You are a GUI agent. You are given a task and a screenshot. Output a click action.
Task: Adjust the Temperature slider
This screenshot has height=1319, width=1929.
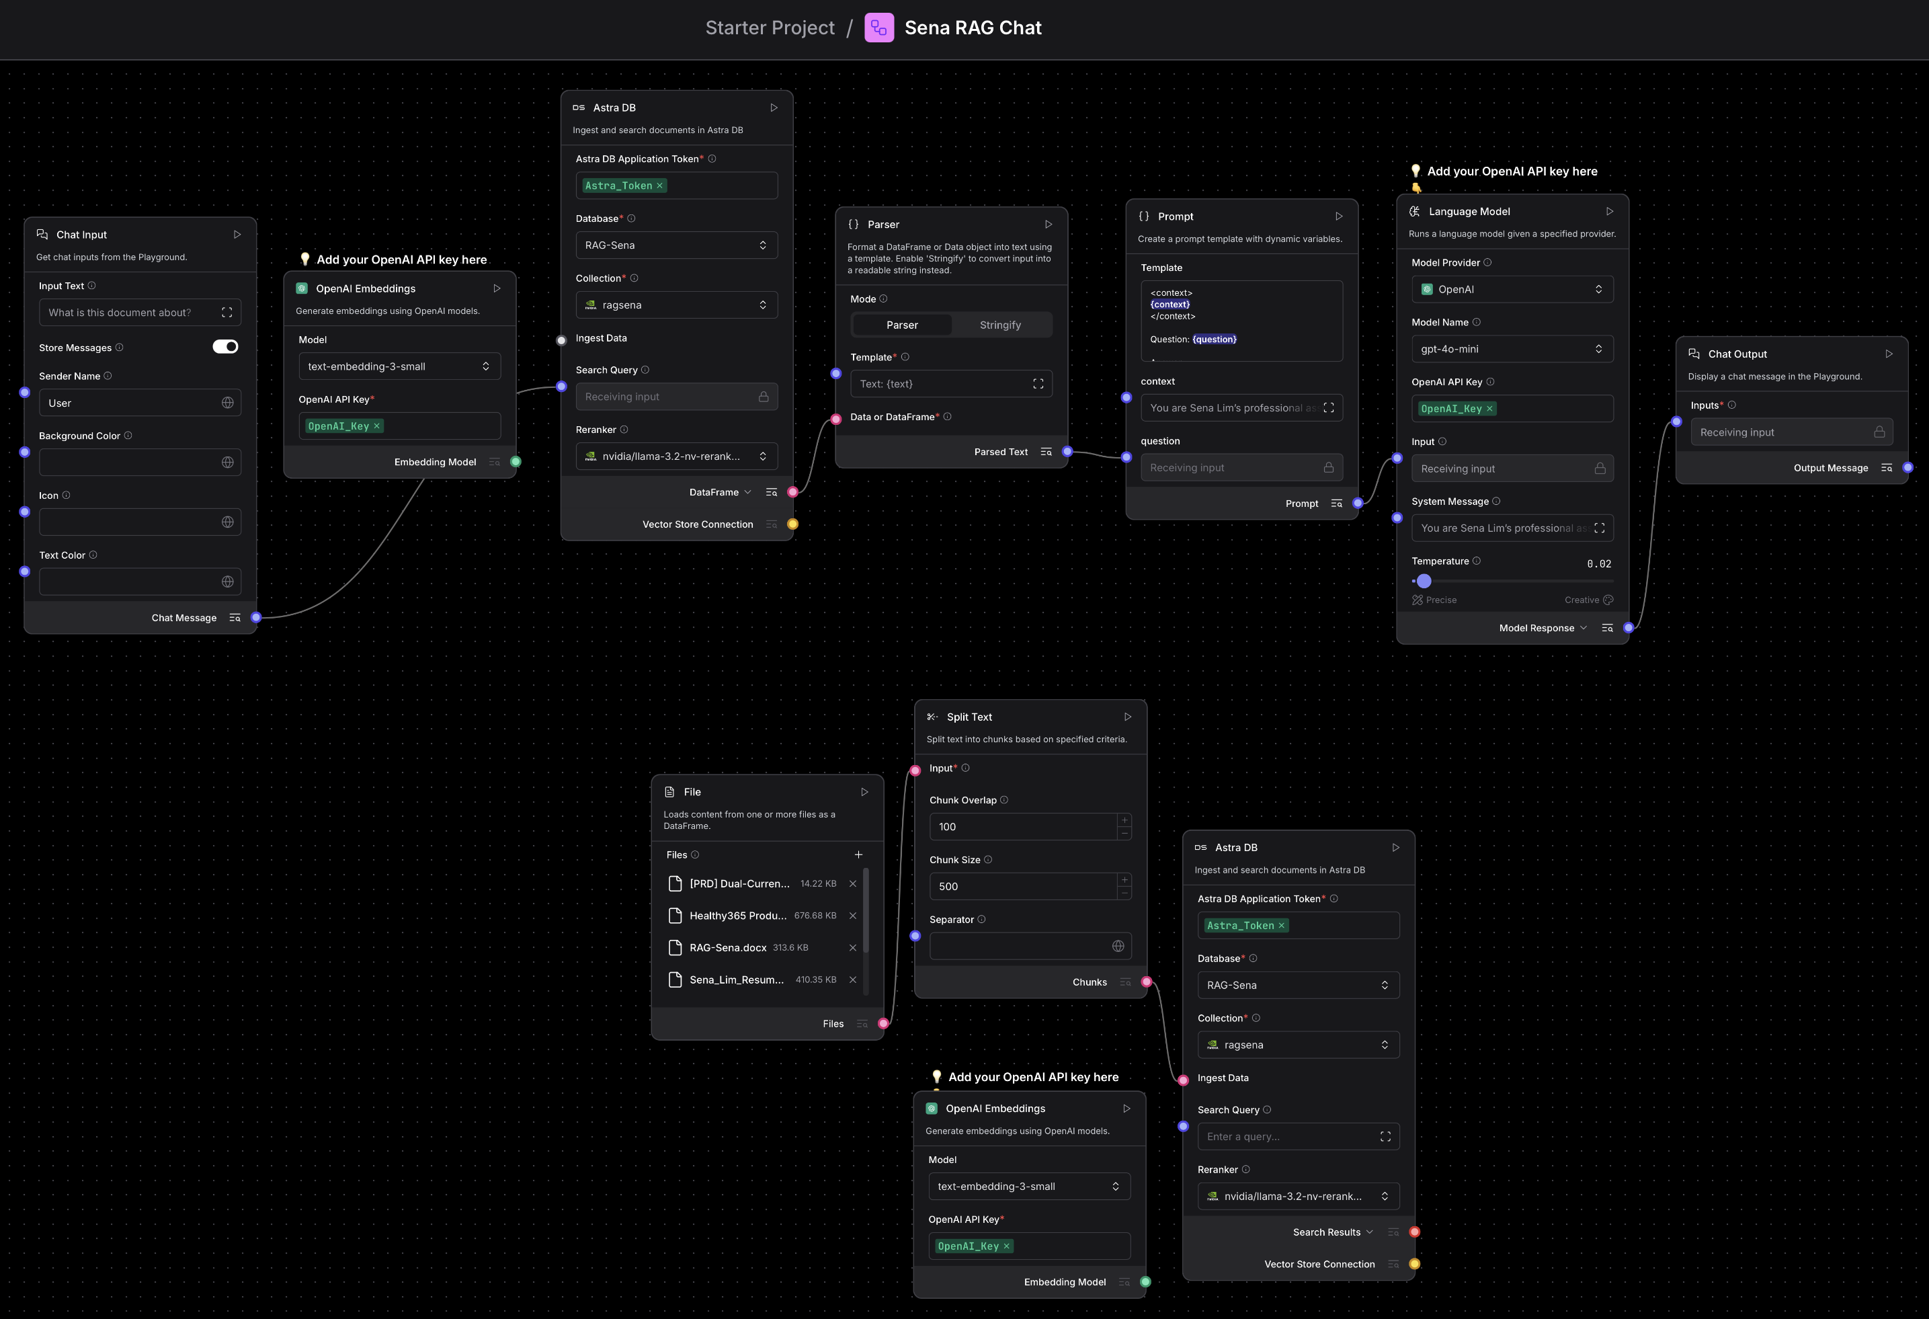coord(1423,581)
